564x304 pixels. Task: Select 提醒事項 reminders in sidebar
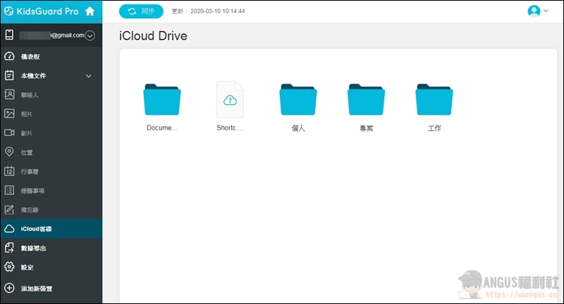(32, 190)
